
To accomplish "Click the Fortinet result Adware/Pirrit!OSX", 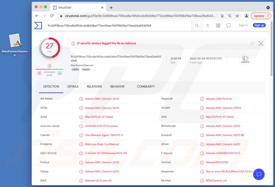I will click(217, 162).
